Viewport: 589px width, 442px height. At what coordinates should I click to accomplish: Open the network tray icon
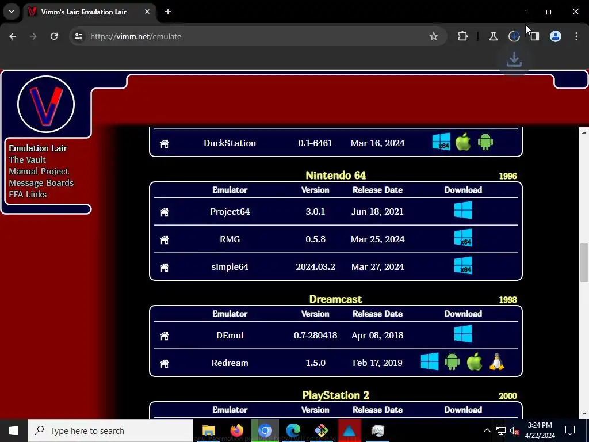(x=500, y=430)
